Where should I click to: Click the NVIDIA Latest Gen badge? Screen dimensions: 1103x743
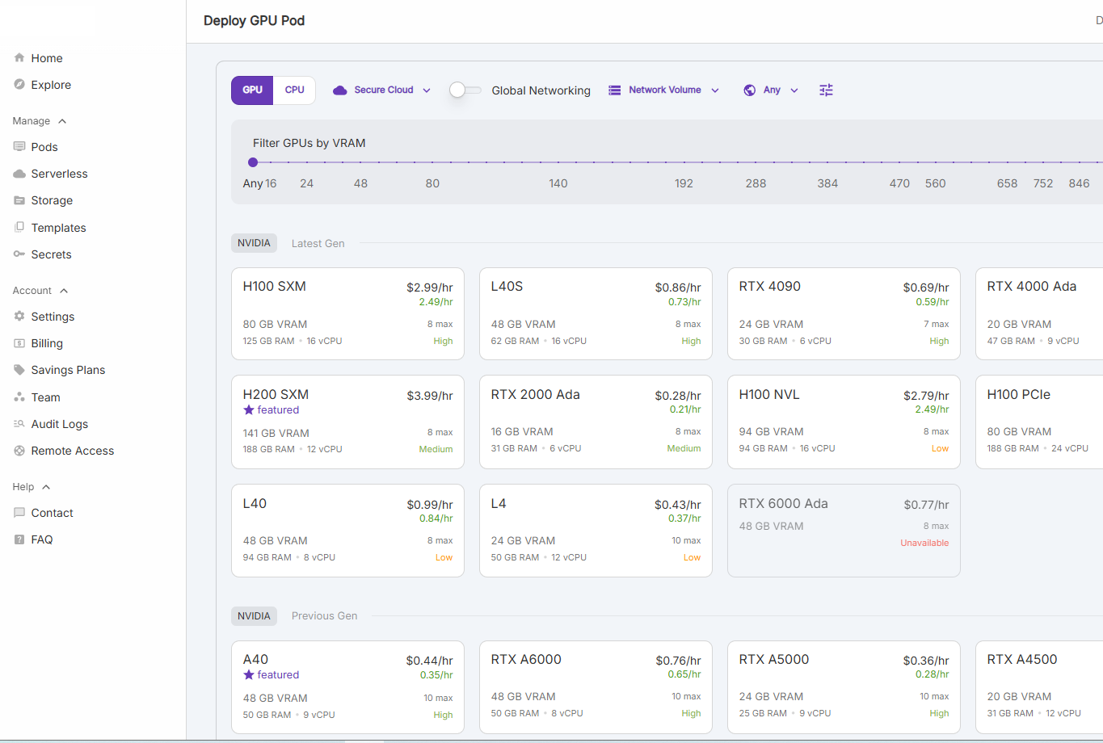[254, 243]
